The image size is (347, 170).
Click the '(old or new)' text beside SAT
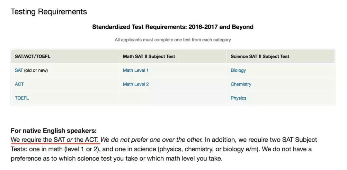[x=36, y=70]
